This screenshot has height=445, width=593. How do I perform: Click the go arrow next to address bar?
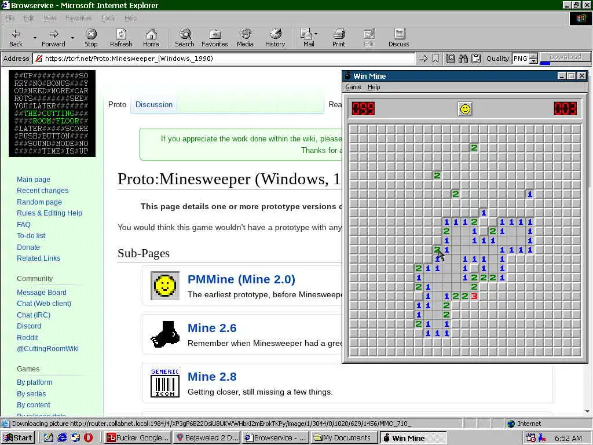click(423, 59)
